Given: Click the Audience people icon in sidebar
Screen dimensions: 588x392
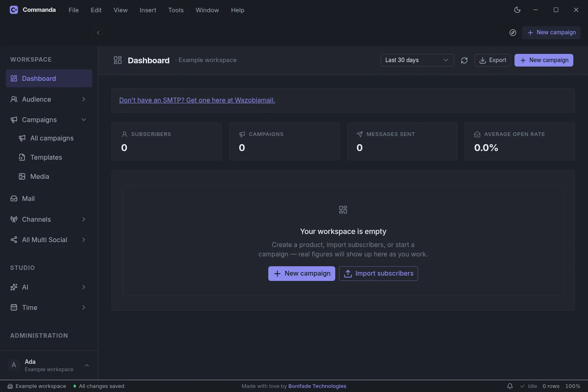Looking at the screenshot, I should 14,99.
